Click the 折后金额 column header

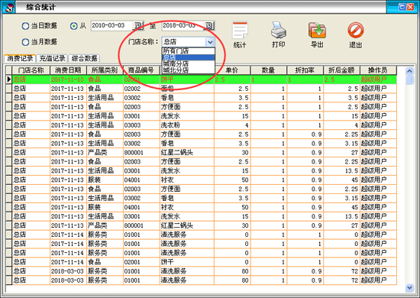coord(341,70)
